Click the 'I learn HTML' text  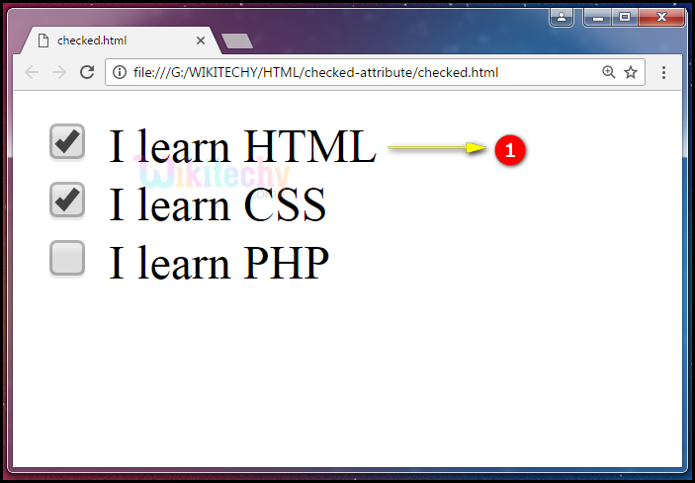[242, 147]
